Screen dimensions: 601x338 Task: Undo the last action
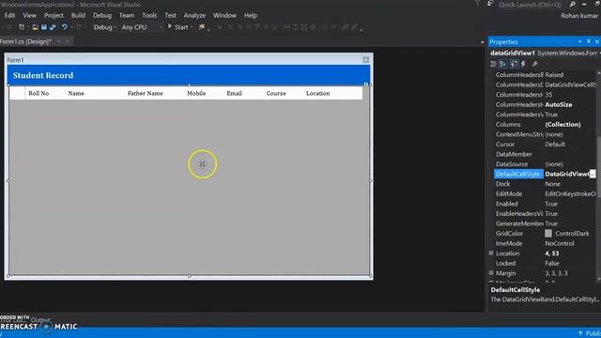[x=65, y=27]
